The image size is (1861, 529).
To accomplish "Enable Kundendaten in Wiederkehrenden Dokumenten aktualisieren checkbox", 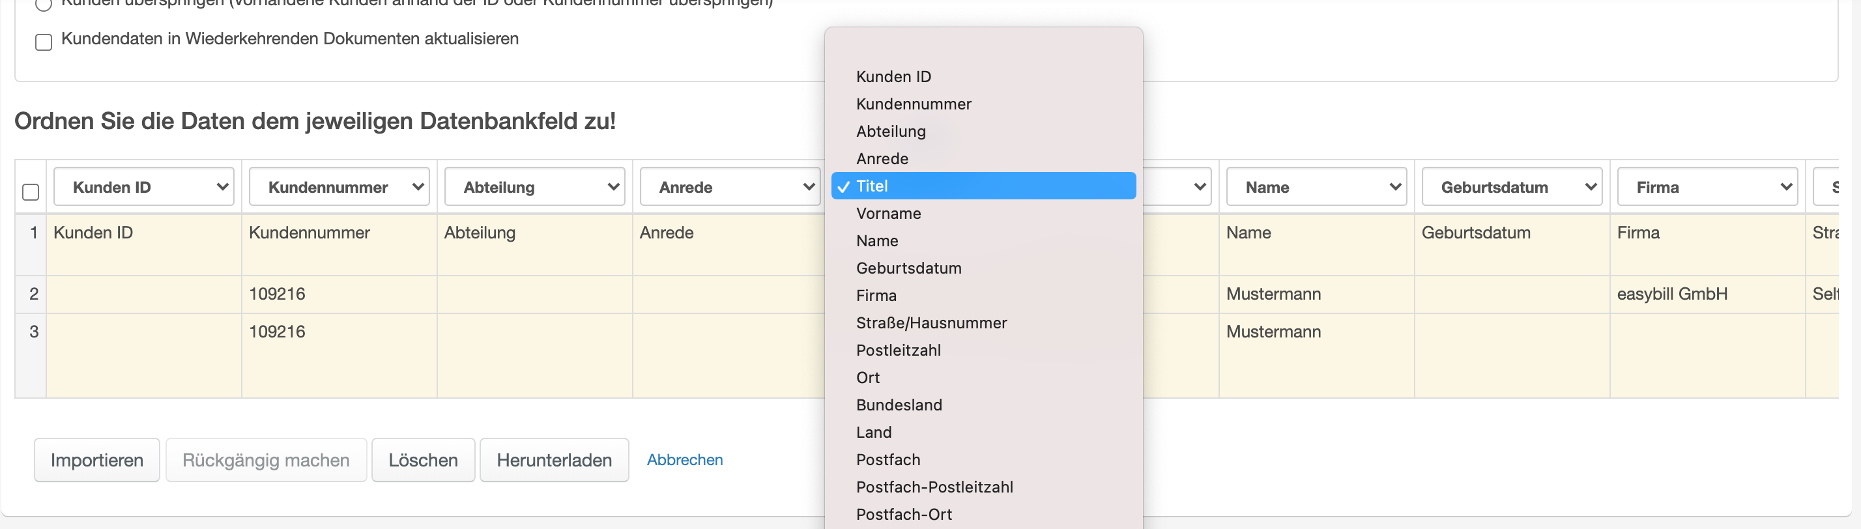I will point(44,42).
